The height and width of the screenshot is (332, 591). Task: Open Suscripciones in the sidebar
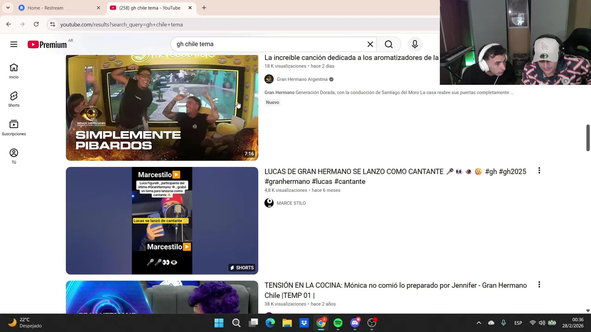point(14,128)
